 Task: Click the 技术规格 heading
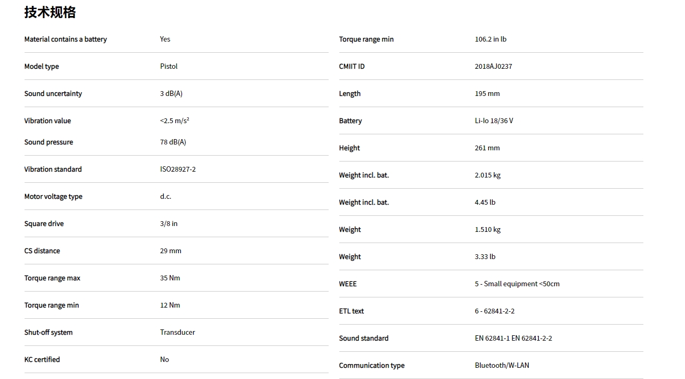[x=50, y=12]
